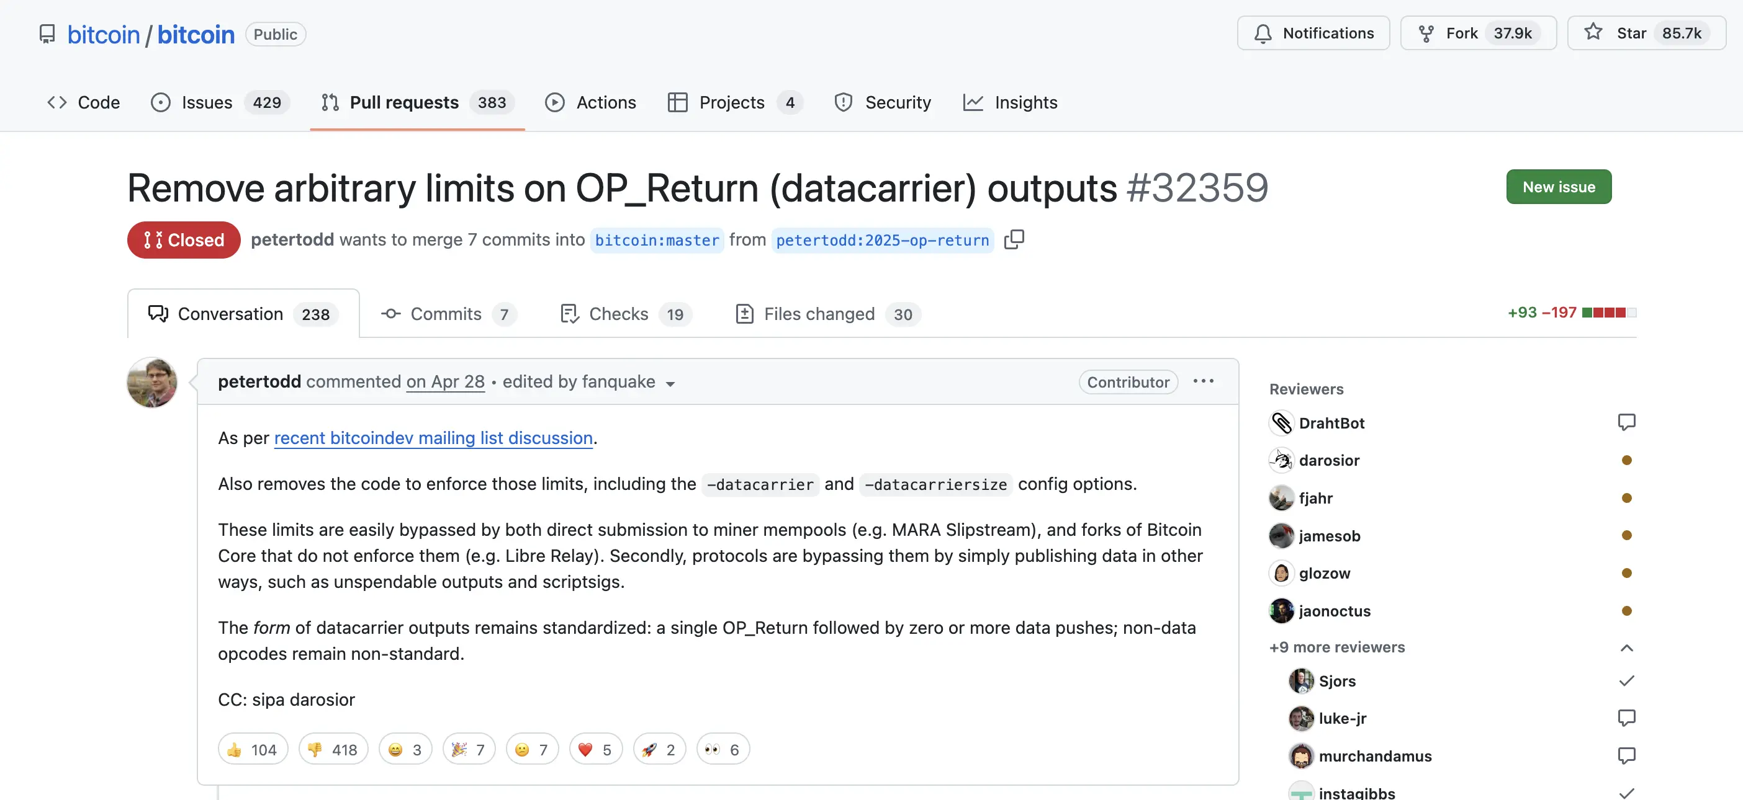Screen dimensions: 1743x800
Task: Collapse the +9 more reviewers list
Action: click(1626, 648)
